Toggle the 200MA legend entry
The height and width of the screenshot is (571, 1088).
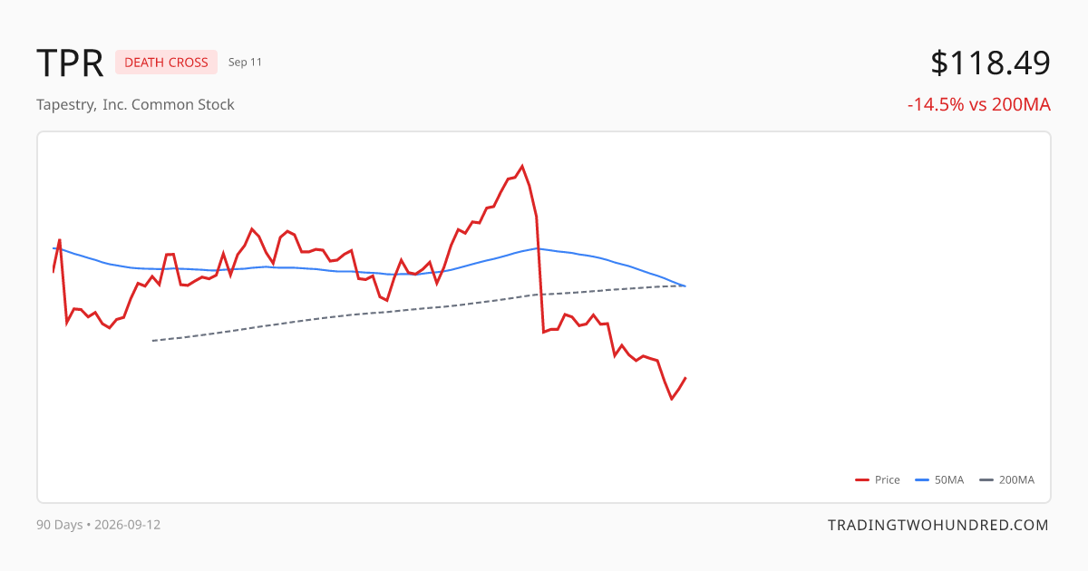pos(1006,479)
